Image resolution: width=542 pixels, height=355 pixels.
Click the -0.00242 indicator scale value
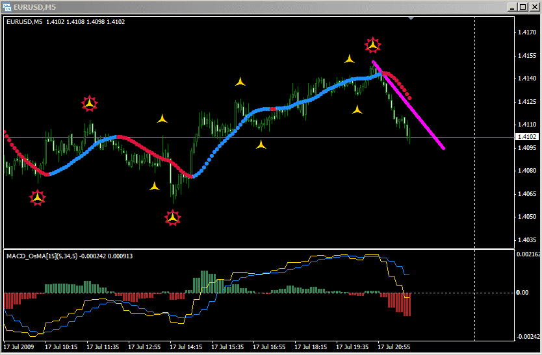[528, 336]
